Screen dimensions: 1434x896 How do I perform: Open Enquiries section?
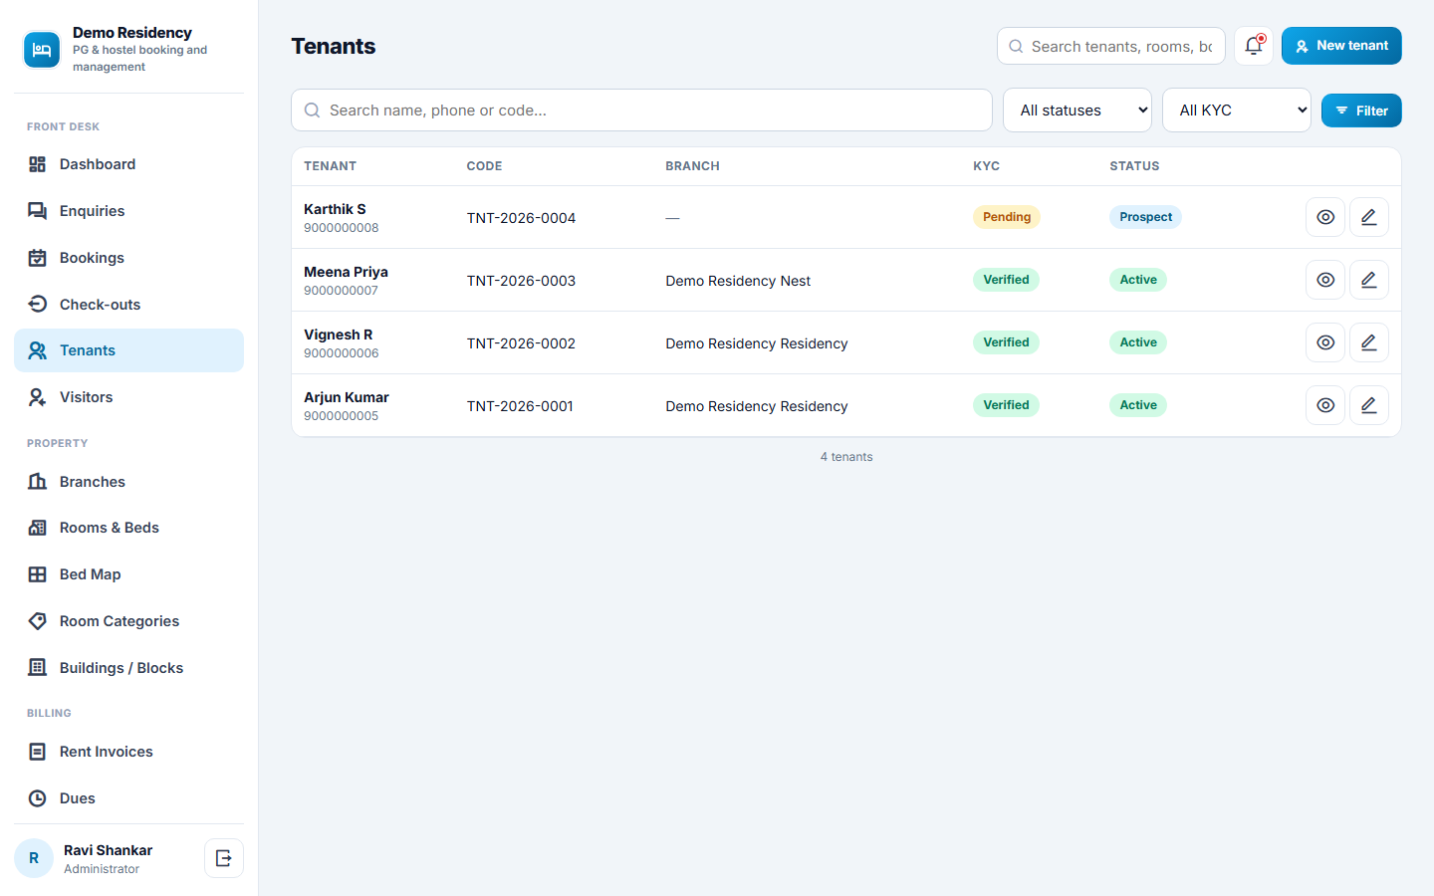[128, 211]
